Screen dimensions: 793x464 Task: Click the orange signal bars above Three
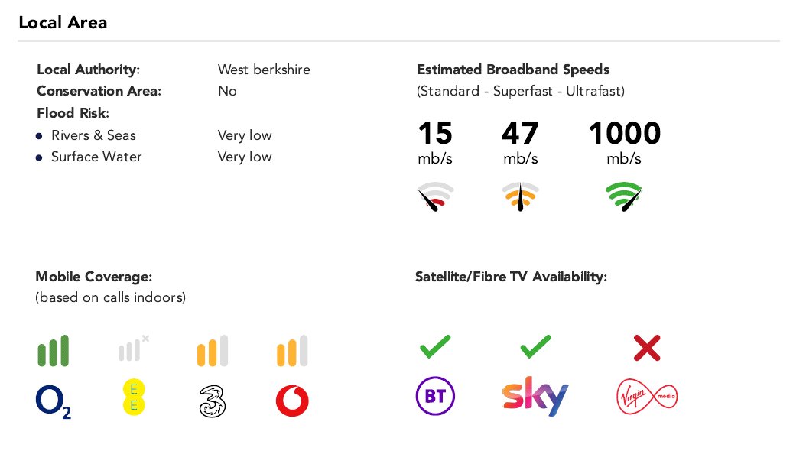(x=213, y=350)
